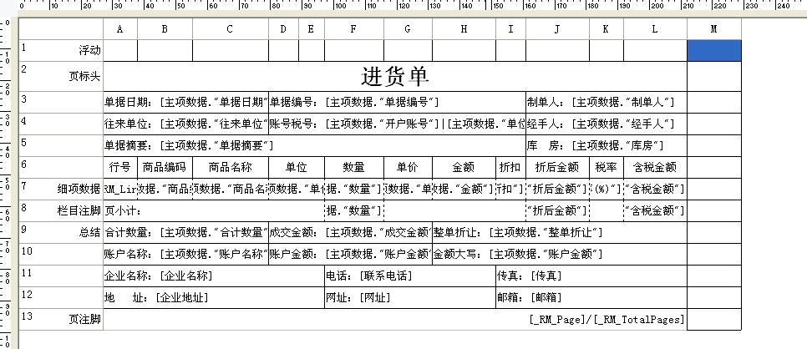
Task: Click the 折后金额 column title cell in row 6
Action: [x=557, y=167]
